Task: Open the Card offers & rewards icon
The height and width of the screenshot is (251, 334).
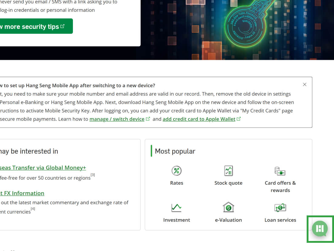Action: pos(280,171)
